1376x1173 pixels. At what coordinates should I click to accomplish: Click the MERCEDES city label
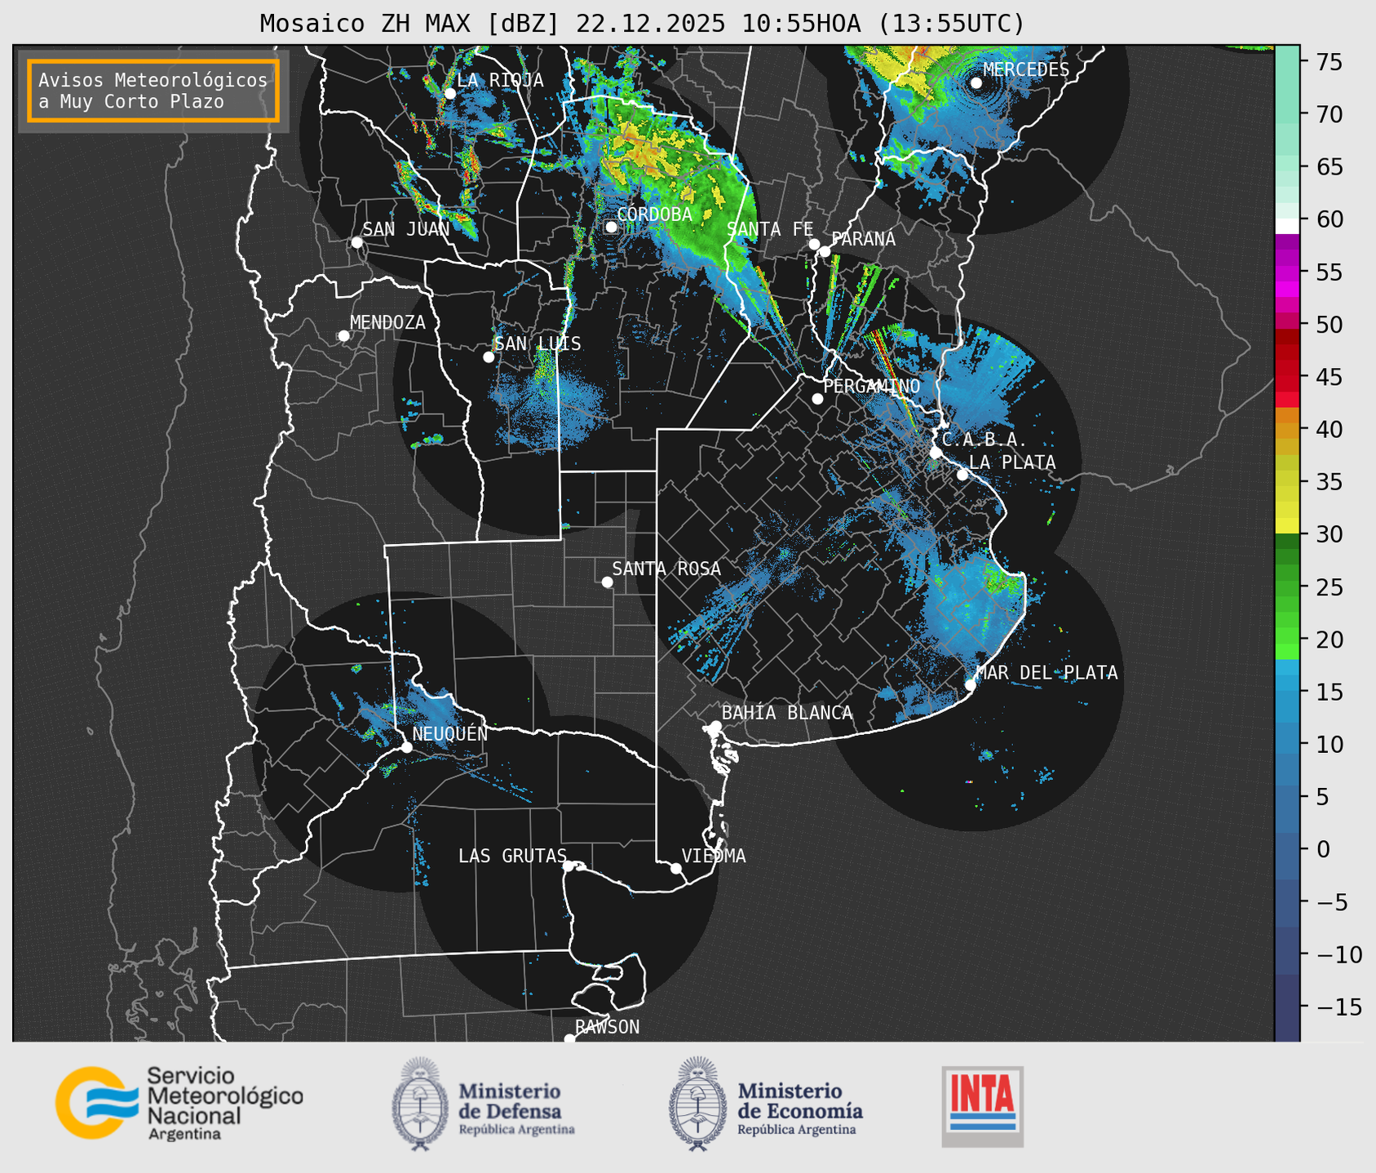[1026, 70]
